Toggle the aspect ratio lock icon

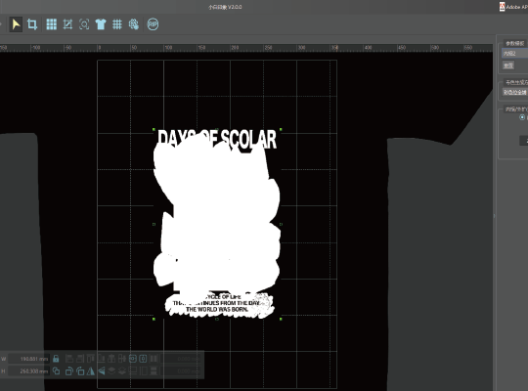coord(56,359)
